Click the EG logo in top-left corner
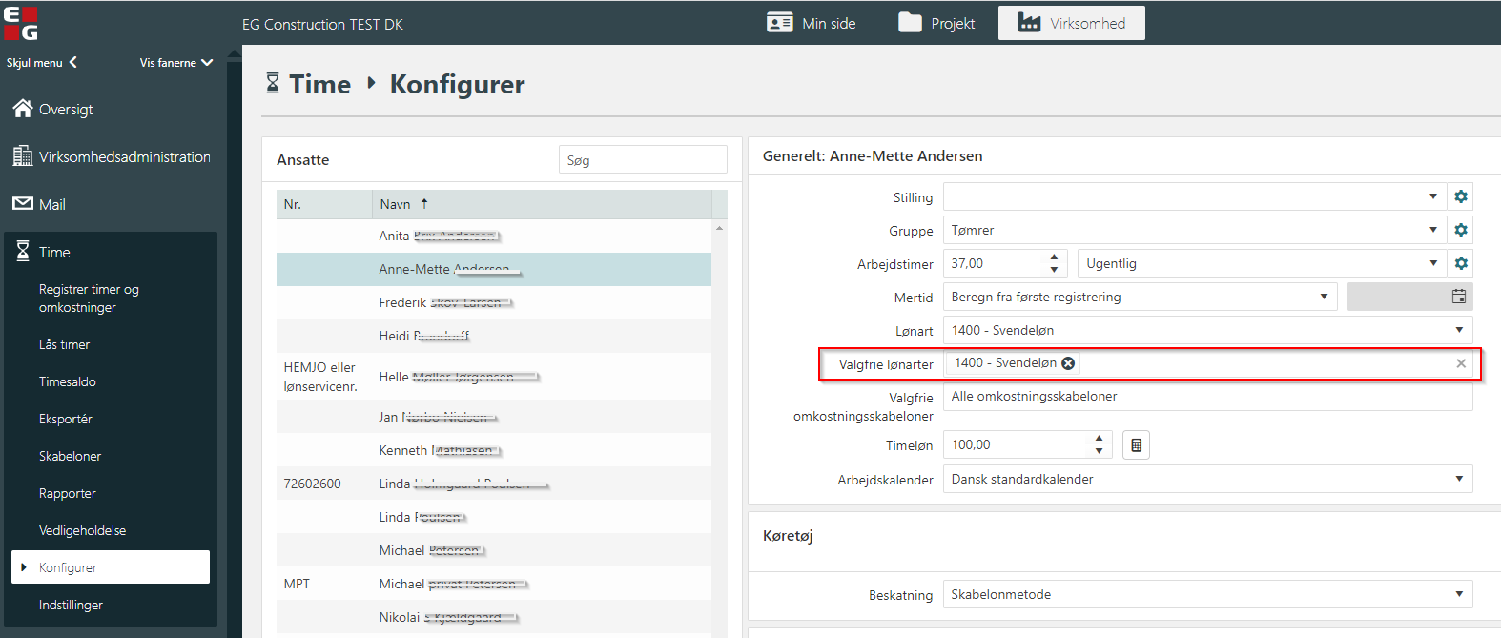 point(21,23)
